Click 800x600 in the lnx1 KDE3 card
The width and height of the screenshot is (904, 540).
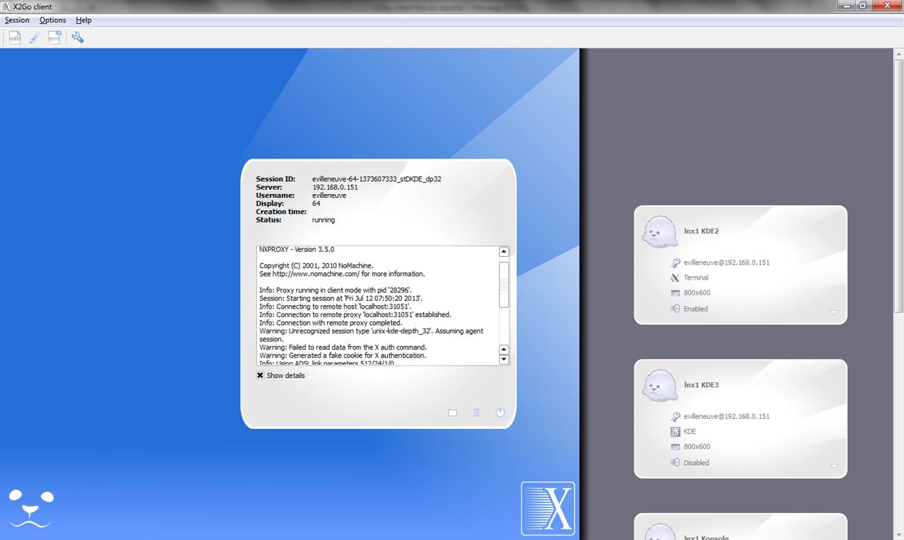[x=697, y=447]
